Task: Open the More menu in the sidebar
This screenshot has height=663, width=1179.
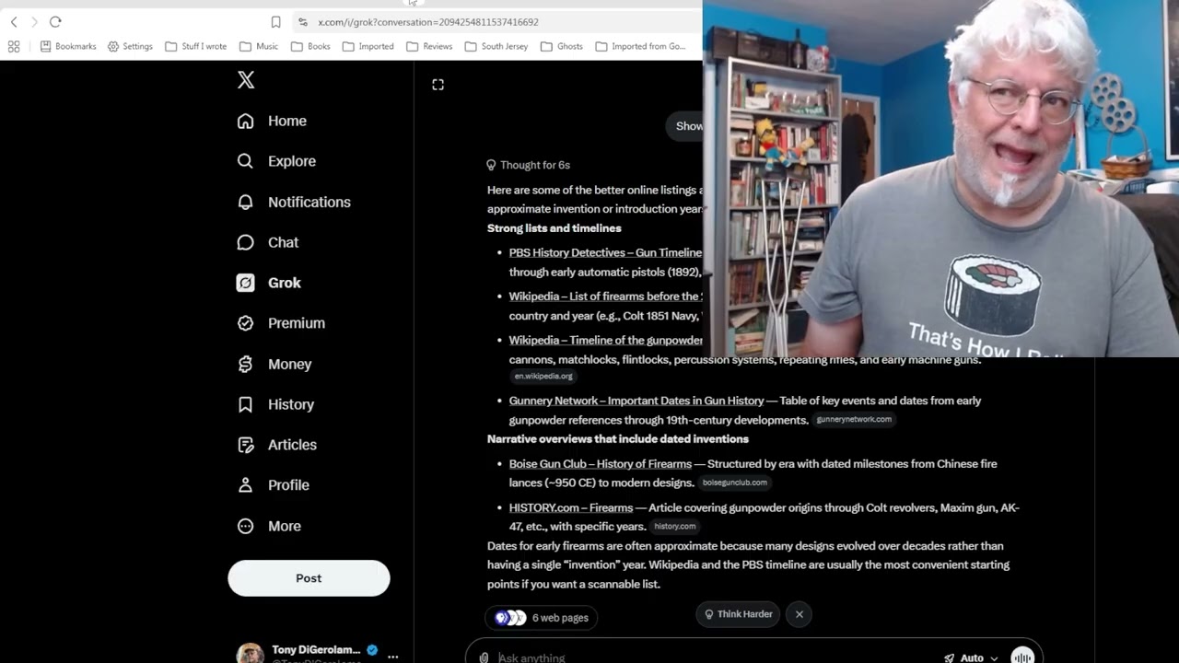Action: 269,526
